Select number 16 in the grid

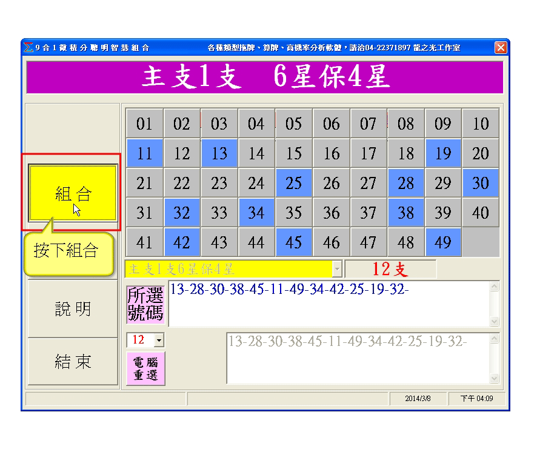click(331, 153)
